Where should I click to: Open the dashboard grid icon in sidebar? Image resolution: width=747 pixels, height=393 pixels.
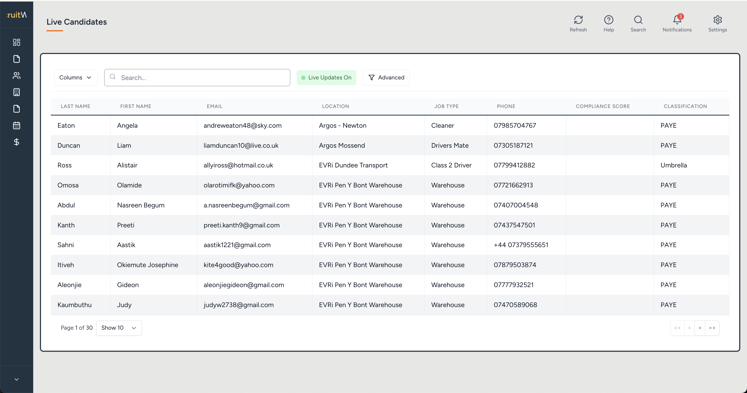(x=17, y=42)
